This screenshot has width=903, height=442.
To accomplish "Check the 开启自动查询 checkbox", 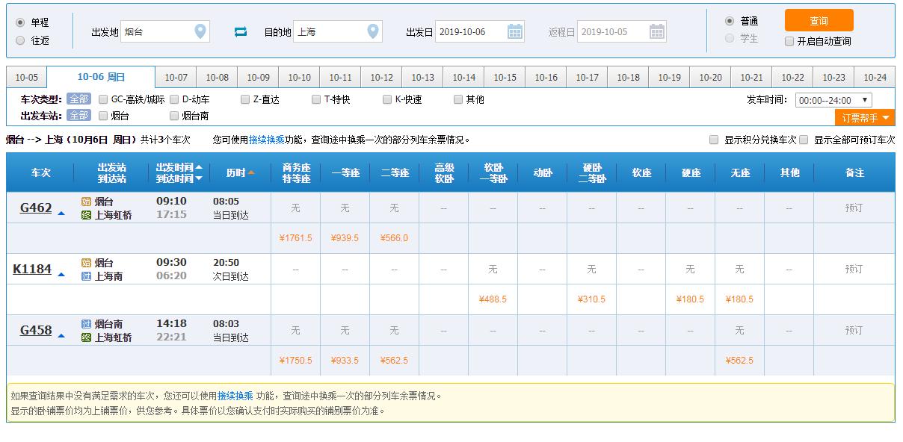I will click(789, 41).
